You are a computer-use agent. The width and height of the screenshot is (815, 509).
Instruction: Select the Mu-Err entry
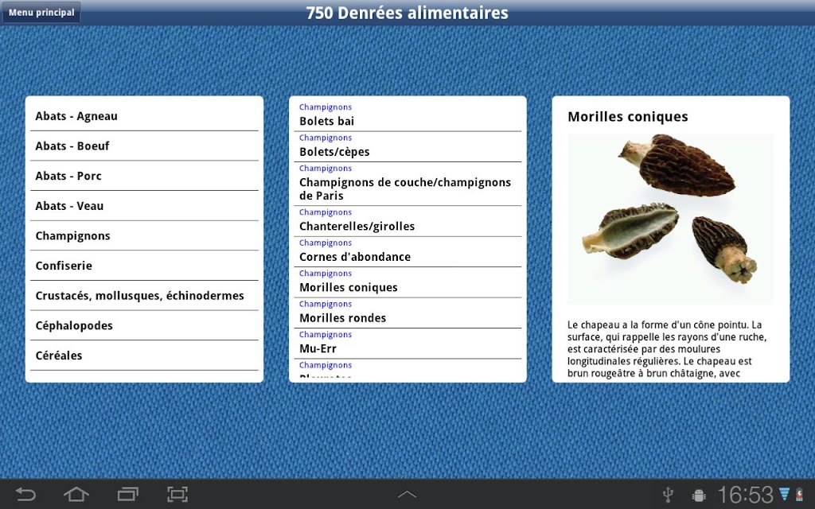click(407, 344)
